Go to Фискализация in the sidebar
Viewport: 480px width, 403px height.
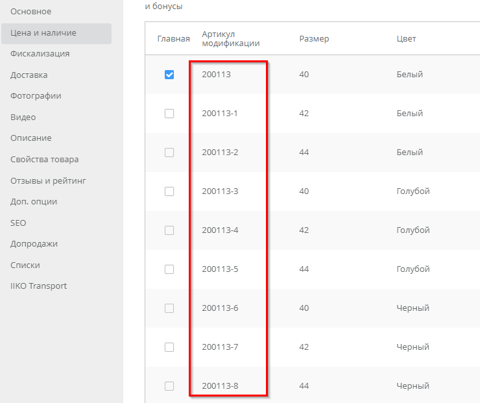pyautogui.click(x=40, y=54)
